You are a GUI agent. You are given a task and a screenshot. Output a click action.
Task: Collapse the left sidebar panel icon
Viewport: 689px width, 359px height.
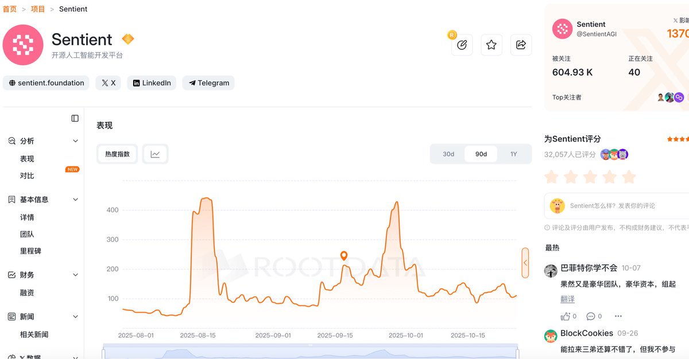coord(75,118)
